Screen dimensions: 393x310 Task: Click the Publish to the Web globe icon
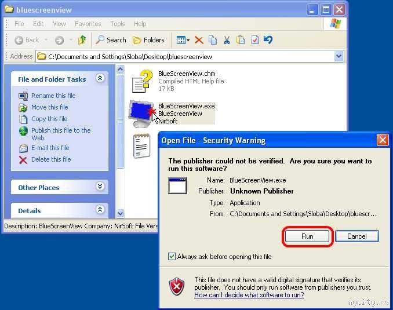(23, 131)
